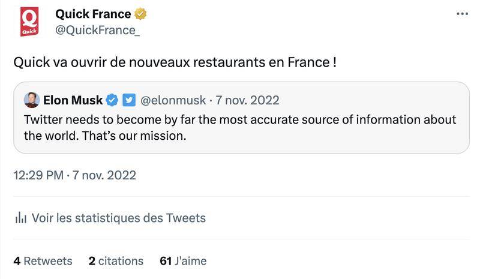Open Voir les statistiques des Tweets
Image resolution: width=480 pixels, height=279 pixels.
118,218
